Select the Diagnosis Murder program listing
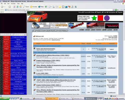 click(x=18, y=37)
